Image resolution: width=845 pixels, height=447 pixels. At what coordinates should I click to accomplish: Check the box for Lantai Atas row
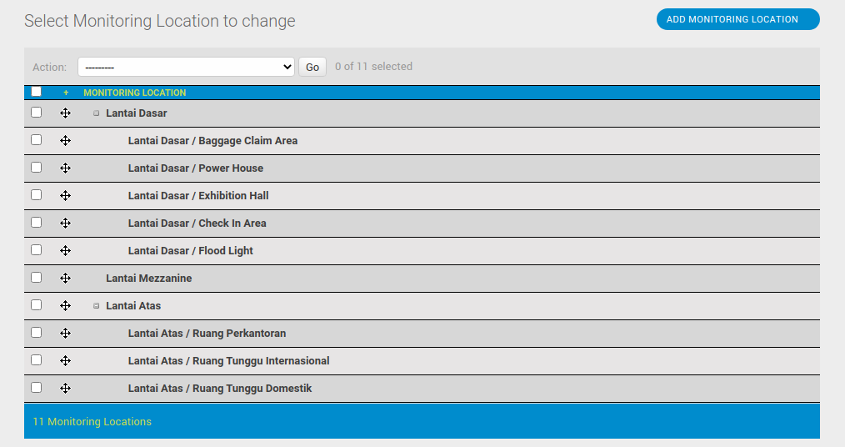[x=36, y=305]
